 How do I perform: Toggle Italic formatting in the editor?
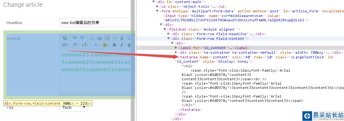(x=122, y=45)
